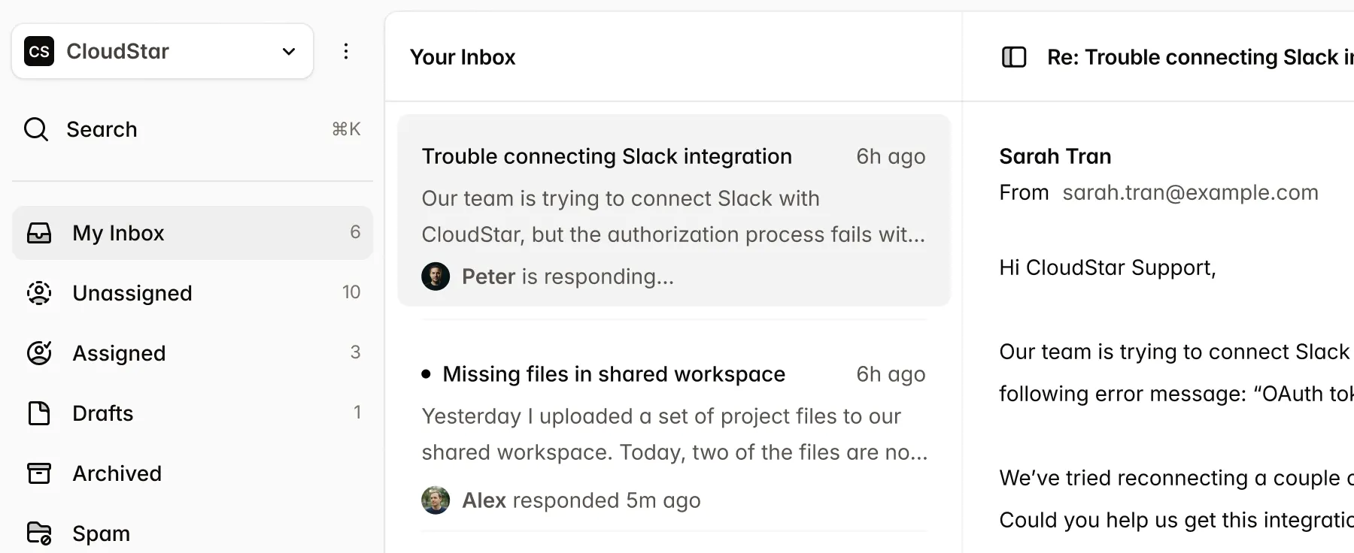Click Alex's avatar thumbnail
The image size is (1354, 553).
[436, 500]
